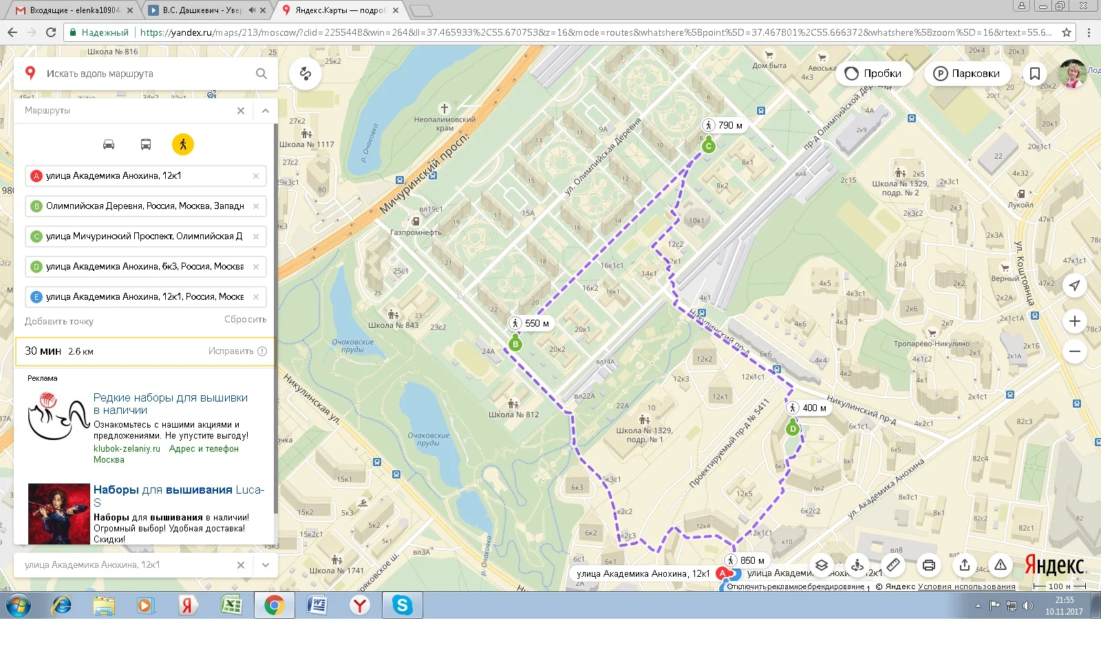Open bookmarks button on map
The width and height of the screenshot is (1101, 660).
[1034, 74]
